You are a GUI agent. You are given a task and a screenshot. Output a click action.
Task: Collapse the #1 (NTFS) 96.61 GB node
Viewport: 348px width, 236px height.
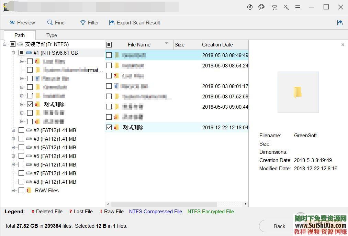(x=13, y=53)
